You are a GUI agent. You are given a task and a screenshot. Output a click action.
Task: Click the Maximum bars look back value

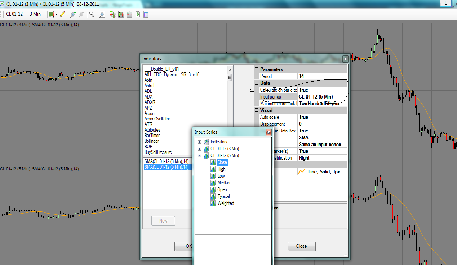pos(322,104)
